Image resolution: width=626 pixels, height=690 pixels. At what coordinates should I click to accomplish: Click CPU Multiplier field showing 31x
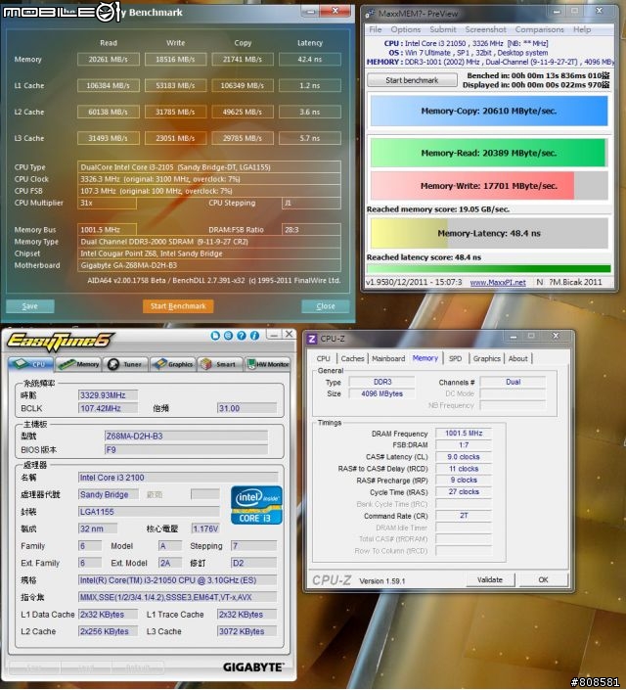click(x=107, y=203)
